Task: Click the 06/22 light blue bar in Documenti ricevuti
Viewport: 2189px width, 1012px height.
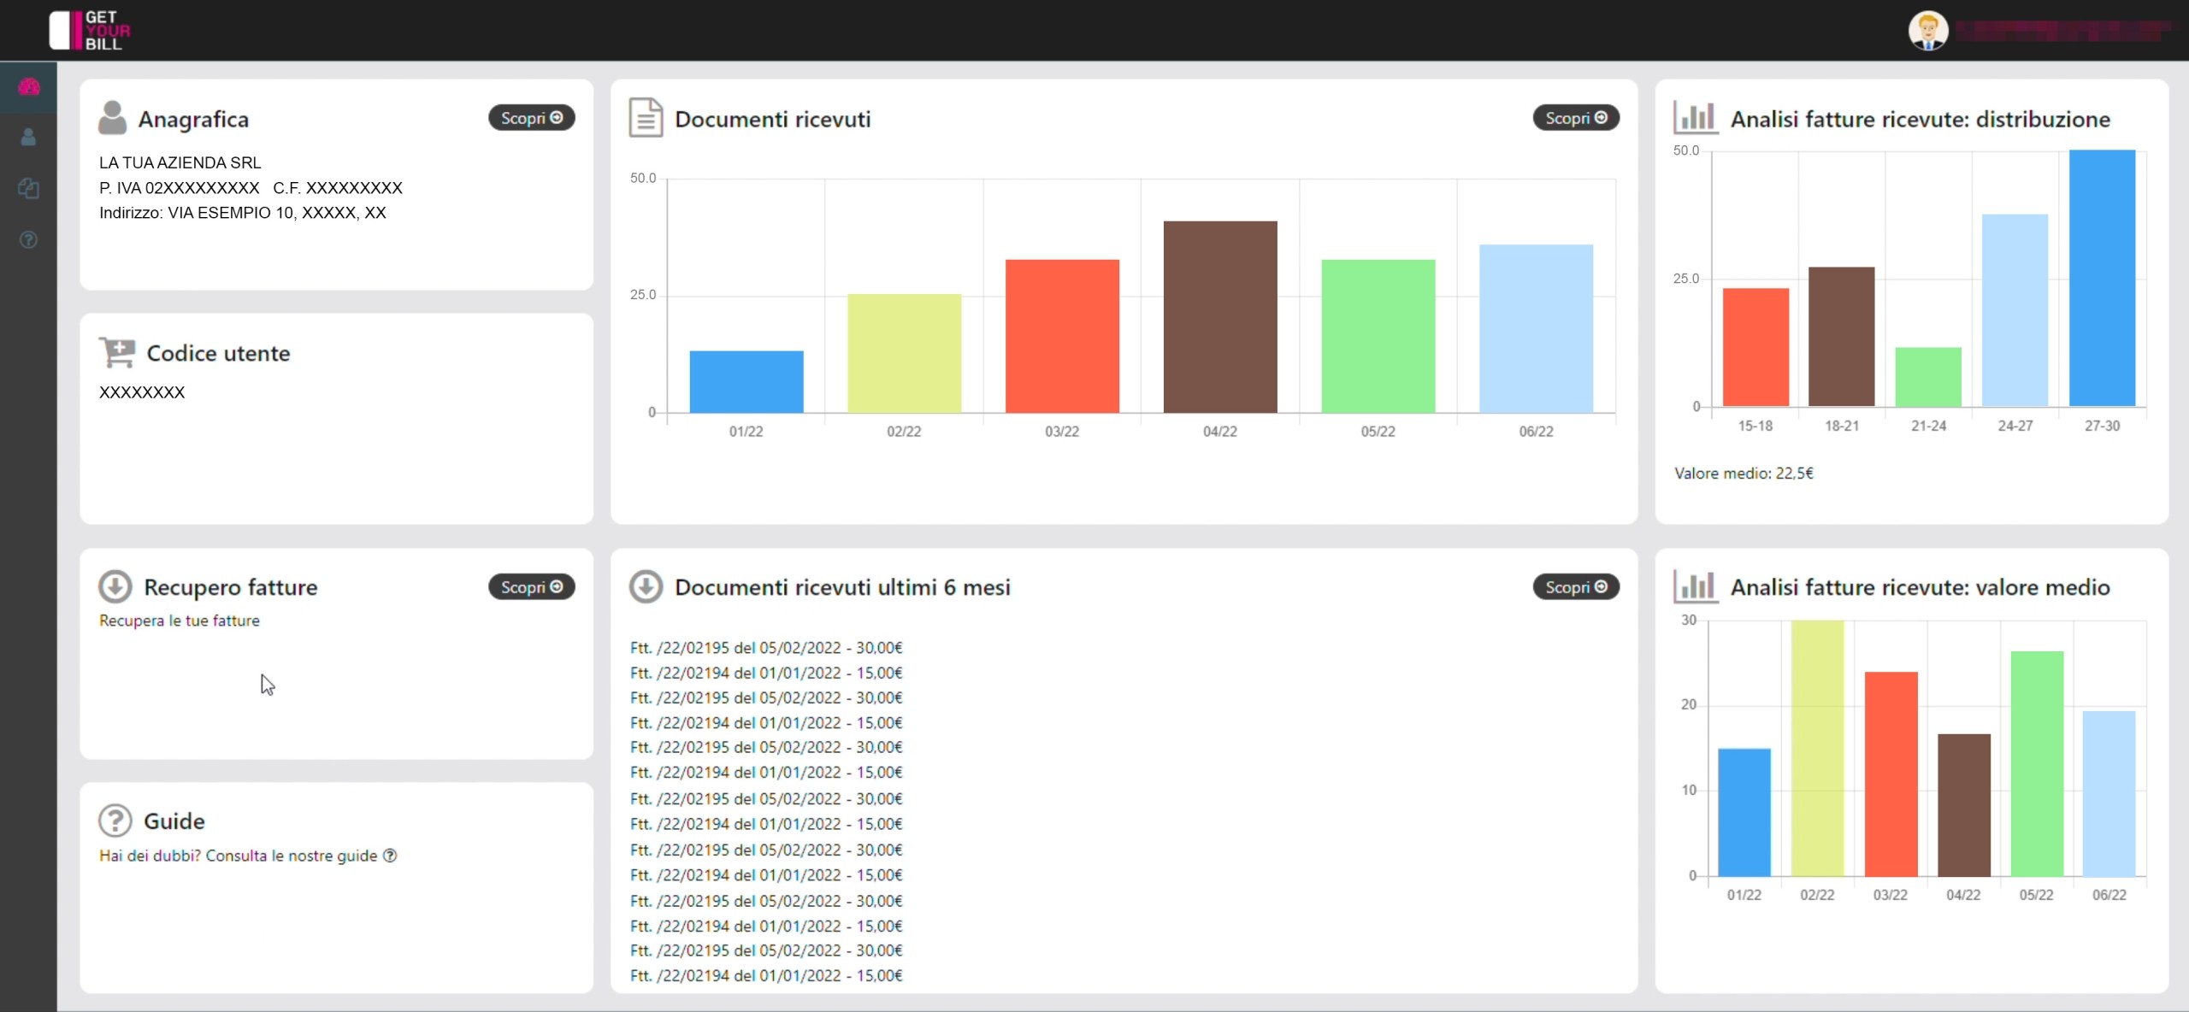Action: (1536, 328)
